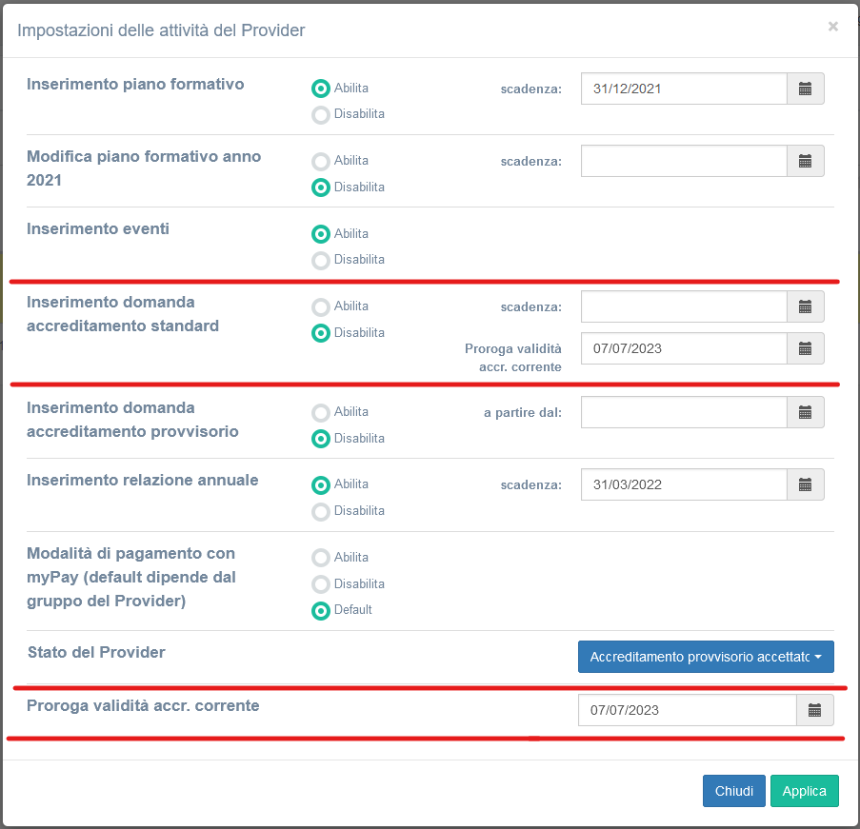Click 'Inserimento relazione annuale' label

(x=143, y=481)
